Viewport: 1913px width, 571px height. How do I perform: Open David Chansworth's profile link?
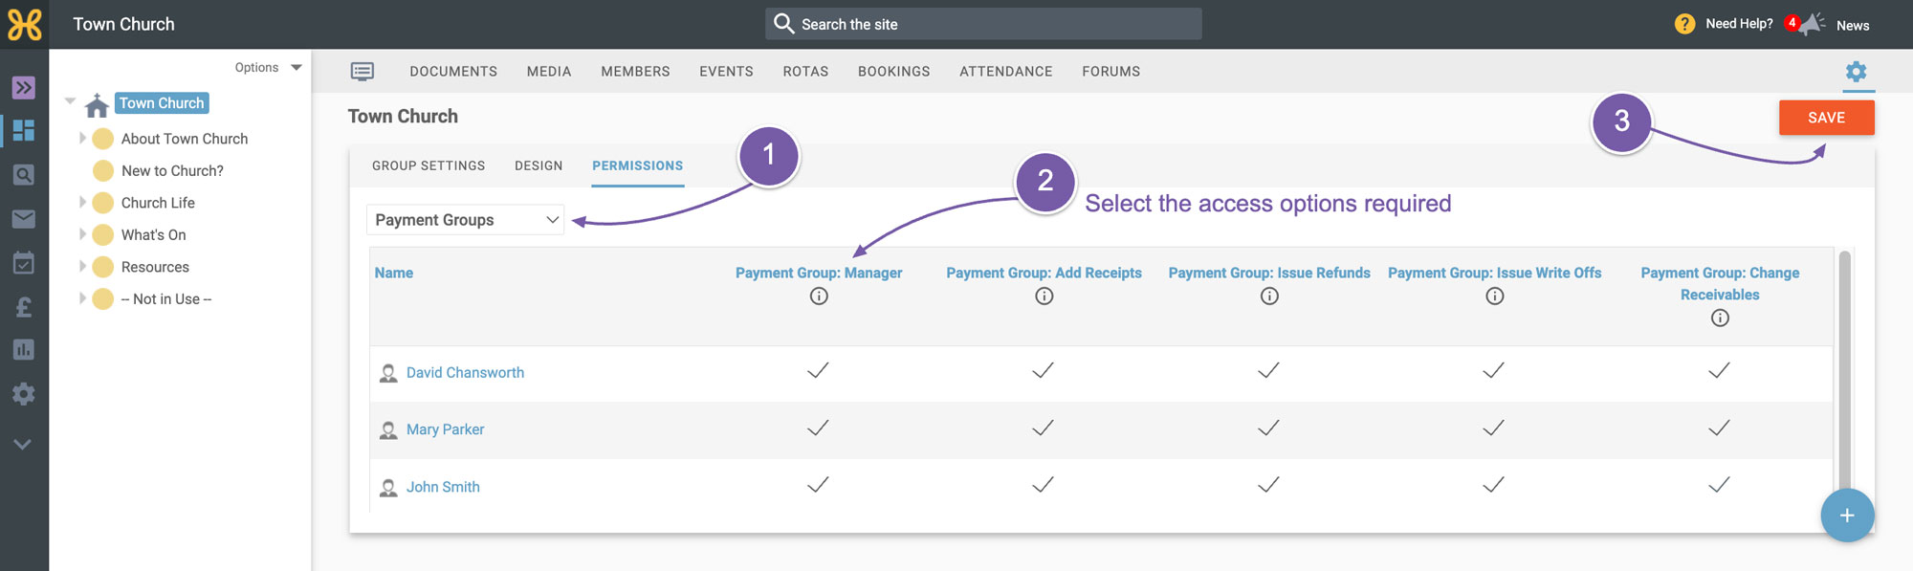pos(465,373)
